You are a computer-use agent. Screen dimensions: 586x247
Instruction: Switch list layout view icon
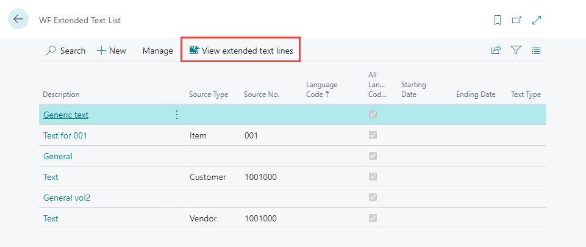tap(536, 51)
